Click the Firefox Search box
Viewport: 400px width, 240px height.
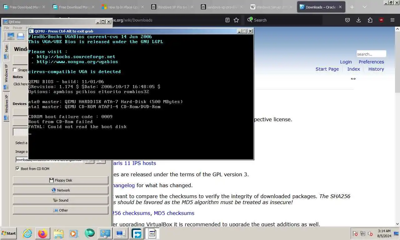tap(283, 20)
